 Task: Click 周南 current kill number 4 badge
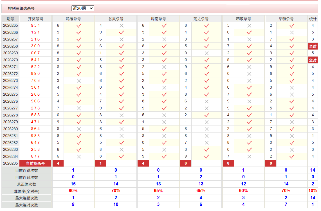point(143,163)
